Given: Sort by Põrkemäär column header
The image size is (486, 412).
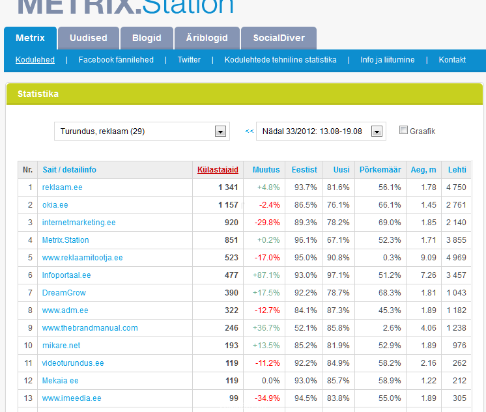Looking at the screenshot, I should [380, 170].
